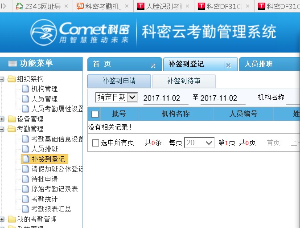Click the 批号 column header
Image resolution: width=300 pixels, height=228 pixels.
[x=119, y=114]
